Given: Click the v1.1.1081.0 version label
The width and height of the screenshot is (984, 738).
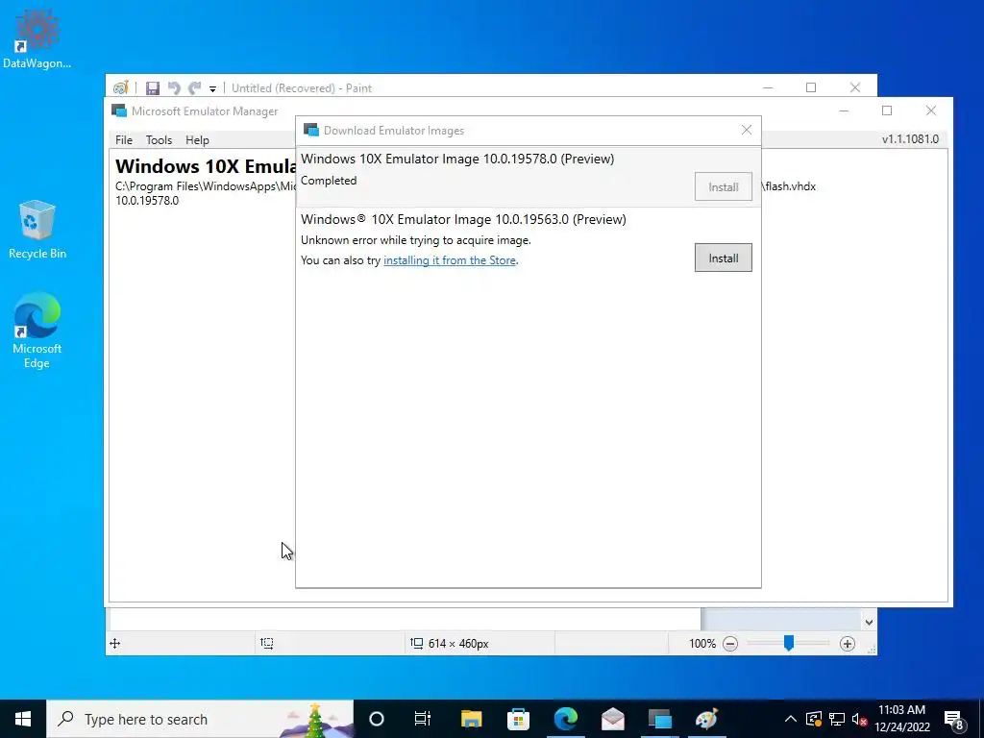Looking at the screenshot, I should (910, 139).
